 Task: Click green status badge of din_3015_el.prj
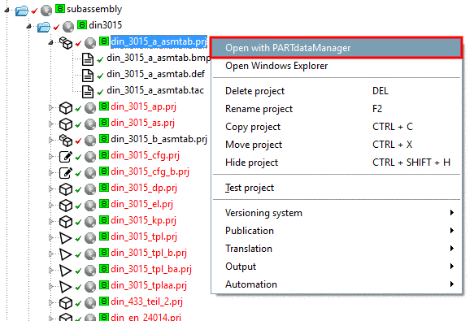[x=104, y=204]
